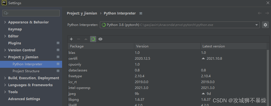Select the jpeg package row
This screenshot has width=271, height=106.
pos(167,94)
